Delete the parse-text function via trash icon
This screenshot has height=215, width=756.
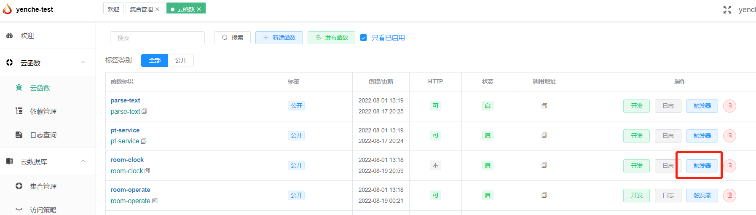click(x=729, y=106)
